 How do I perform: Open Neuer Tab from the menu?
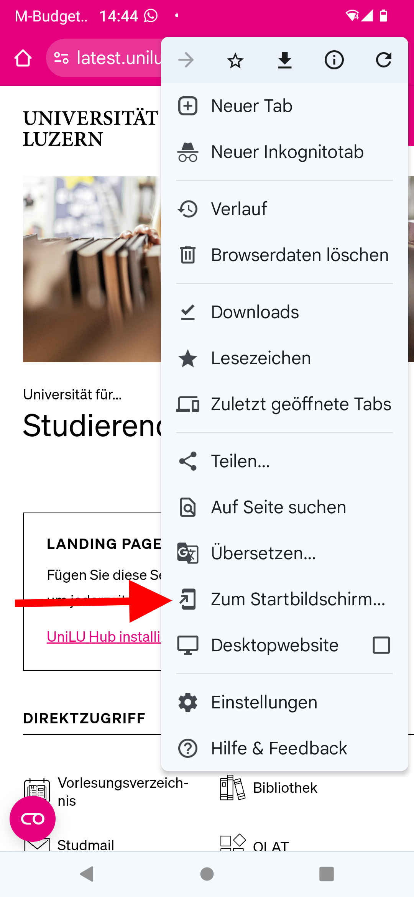[284, 106]
